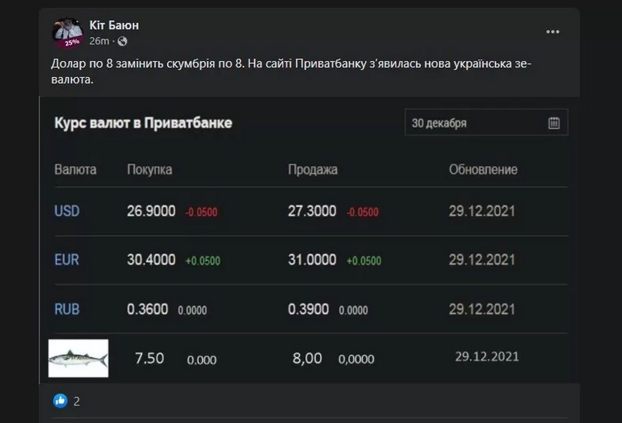Open Кіт Баюн's profile avatar
This screenshot has height=423, width=622.
click(x=68, y=32)
